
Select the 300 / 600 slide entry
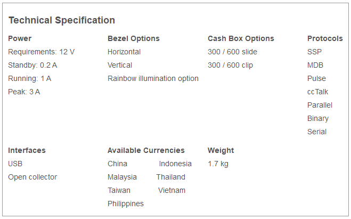click(232, 52)
